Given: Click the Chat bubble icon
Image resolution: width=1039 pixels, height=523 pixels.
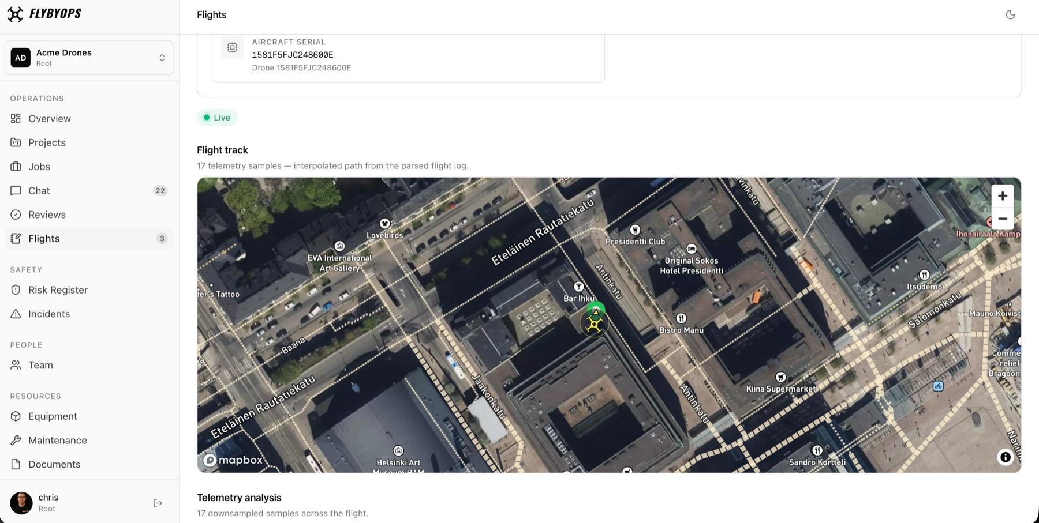Looking at the screenshot, I should [16, 190].
